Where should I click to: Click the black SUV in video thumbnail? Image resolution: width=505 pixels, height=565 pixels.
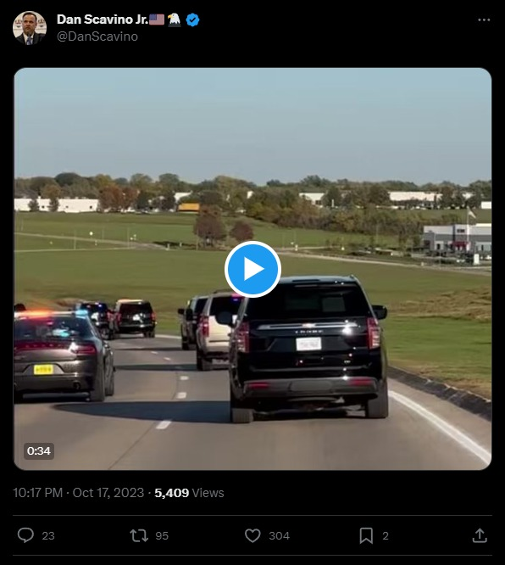click(x=308, y=349)
